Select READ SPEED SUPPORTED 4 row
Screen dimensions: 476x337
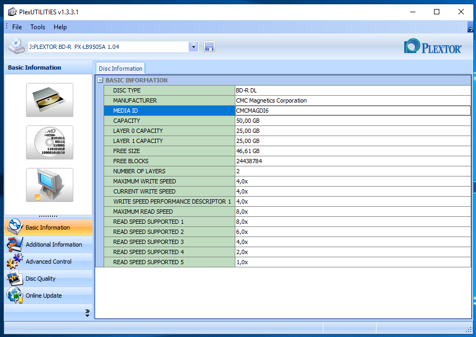287,252
